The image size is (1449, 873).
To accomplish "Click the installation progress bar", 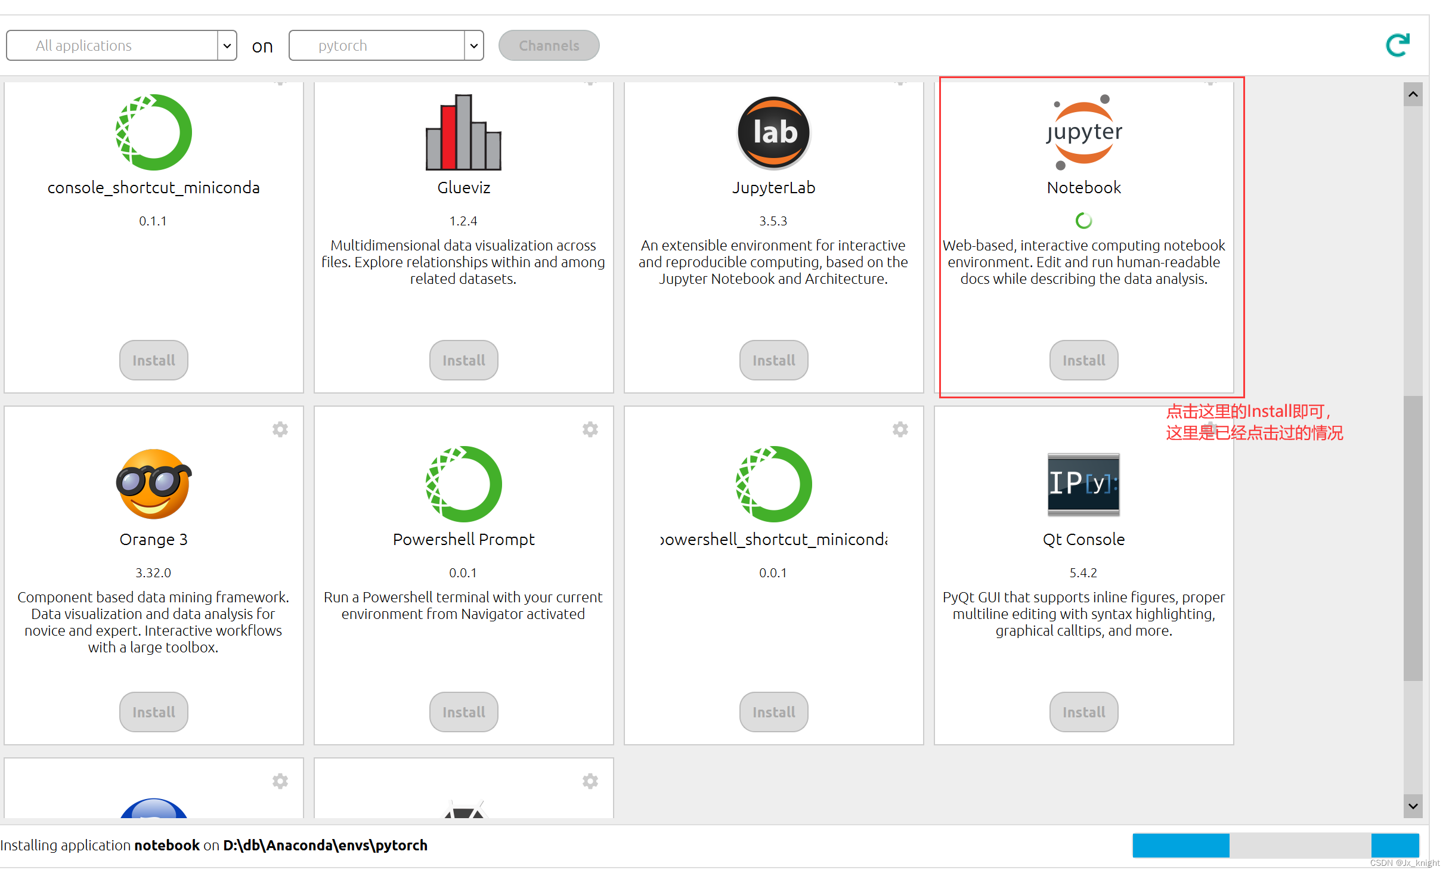I will pyautogui.click(x=1275, y=846).
